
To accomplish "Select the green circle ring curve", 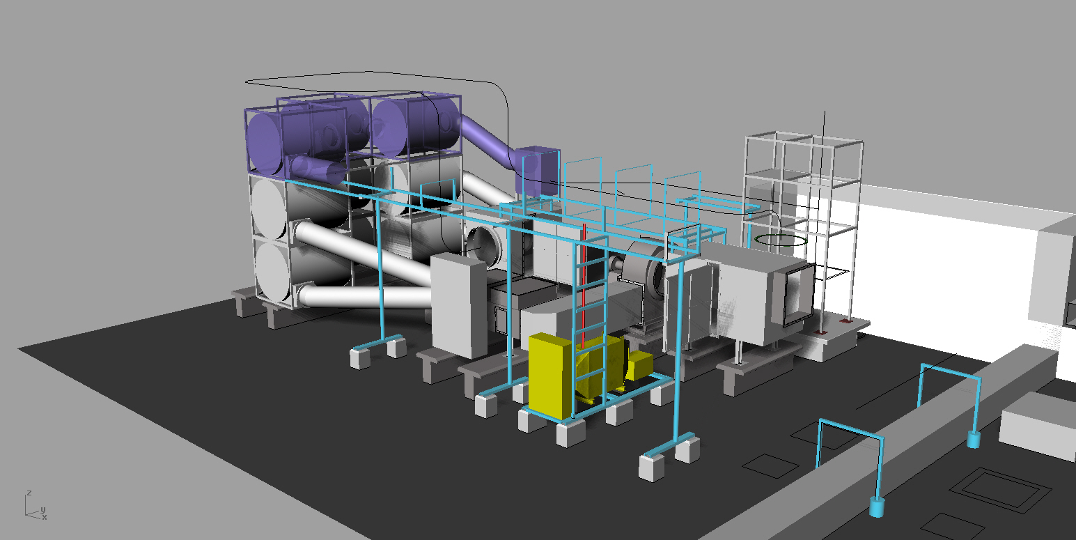I will coord(781,240).
